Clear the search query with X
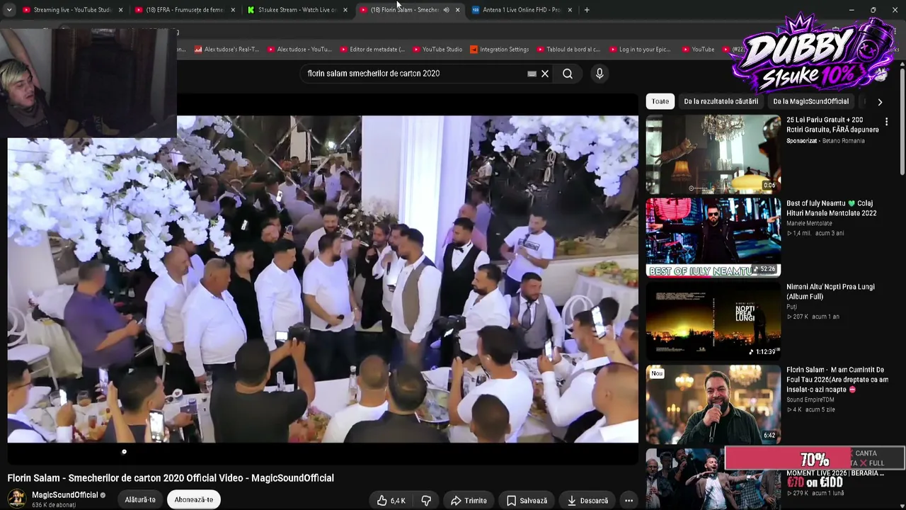 pyautogui.click(x=545, y=74)
